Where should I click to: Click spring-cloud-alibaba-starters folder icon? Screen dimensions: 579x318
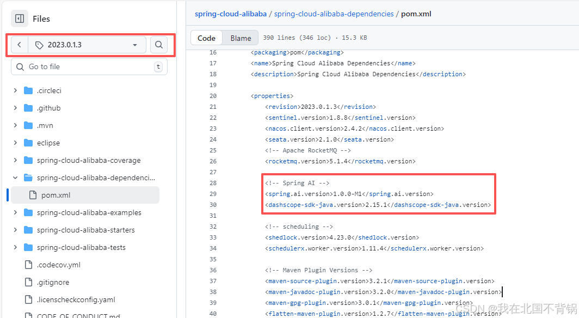(x=28, y=230)
